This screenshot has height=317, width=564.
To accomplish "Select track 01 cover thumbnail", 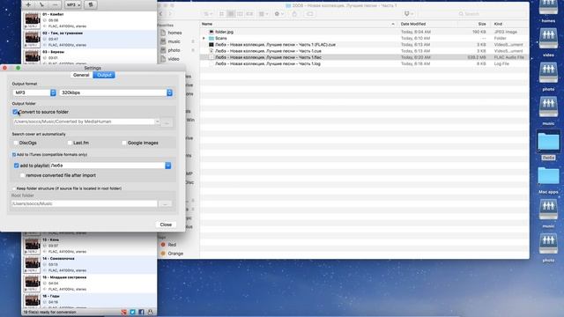I will coord(32,20).
